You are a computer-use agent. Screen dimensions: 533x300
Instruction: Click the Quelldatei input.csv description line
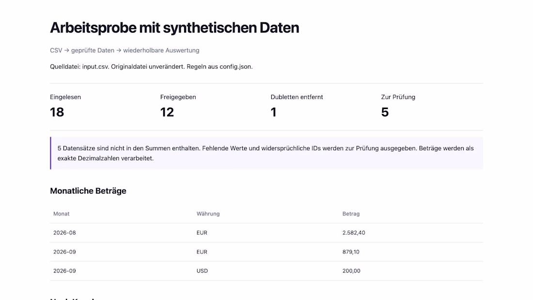click(x=151, y=67)
